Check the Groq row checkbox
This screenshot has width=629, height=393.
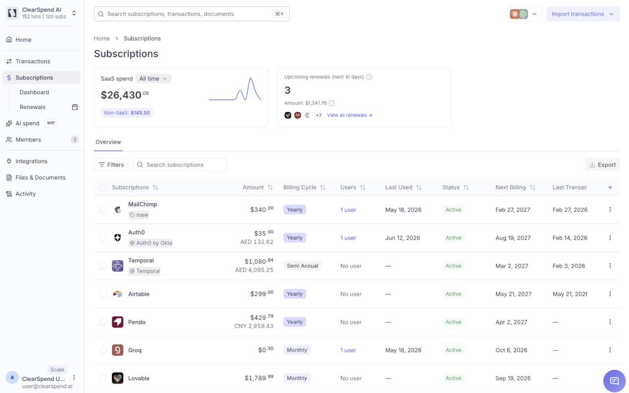[103, 350]
